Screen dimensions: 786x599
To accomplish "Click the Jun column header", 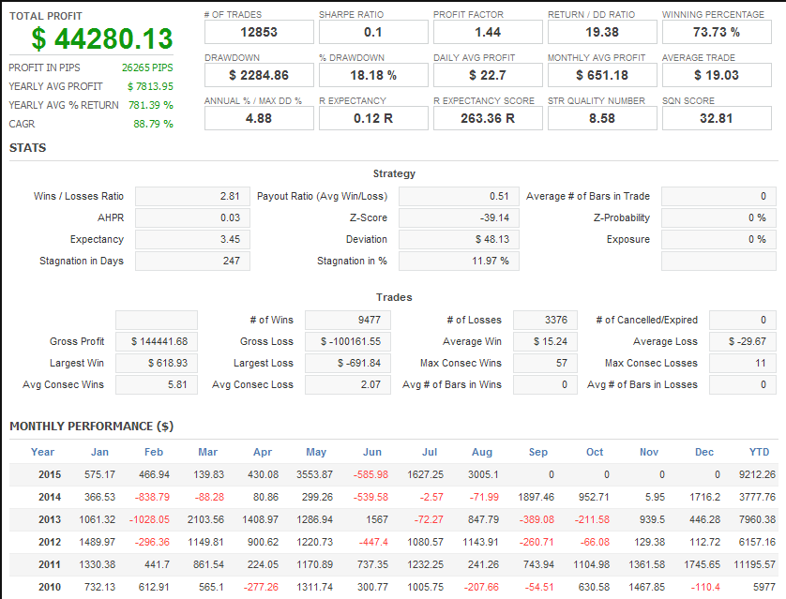I will point(372,452).
